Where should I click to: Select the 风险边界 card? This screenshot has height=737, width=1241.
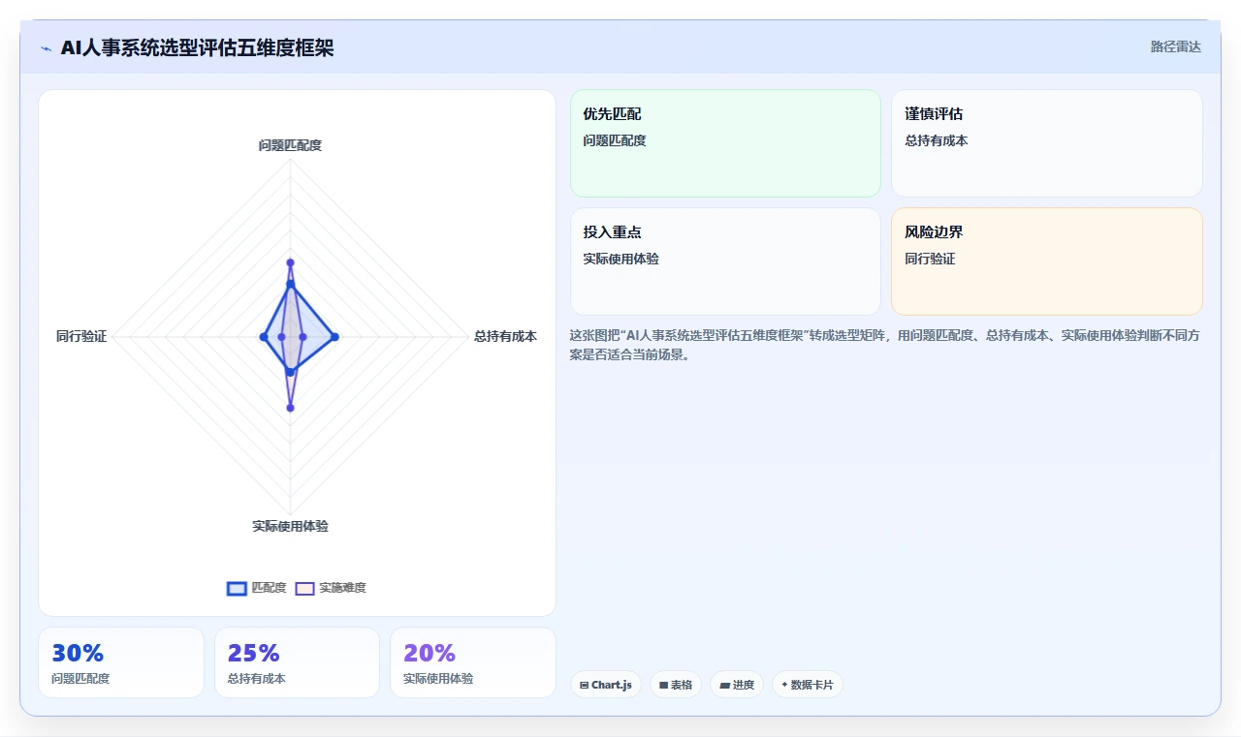1047,261
